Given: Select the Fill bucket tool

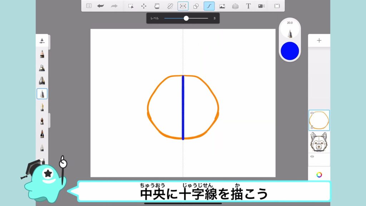Looking at the screenshot, I should 157,6.
